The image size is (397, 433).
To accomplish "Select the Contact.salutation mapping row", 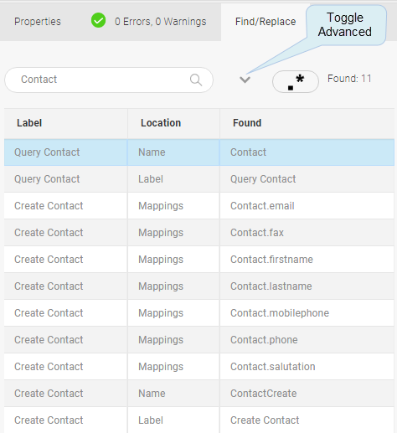I will tap(199, 367).
